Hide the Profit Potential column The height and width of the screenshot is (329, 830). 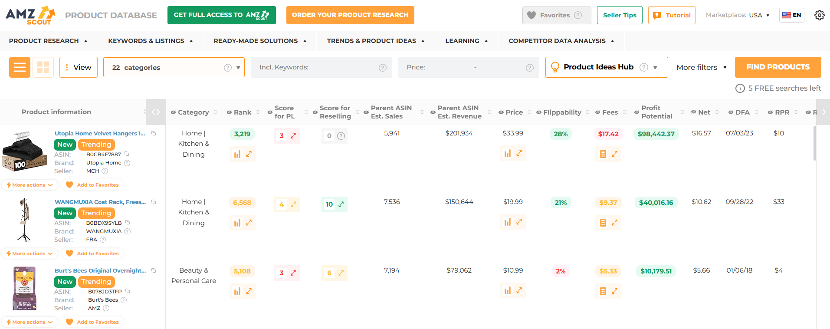[x=637, y=112]
